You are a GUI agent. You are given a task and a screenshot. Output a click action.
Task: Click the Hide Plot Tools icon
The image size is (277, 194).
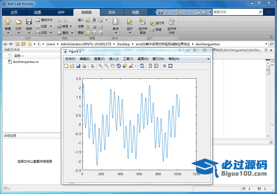tap(165, 66)
